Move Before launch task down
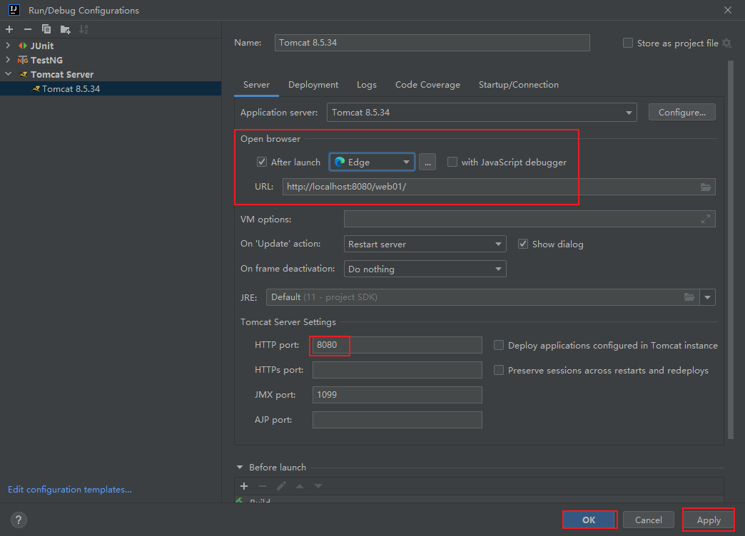745x536 pixels. point(318,486)
